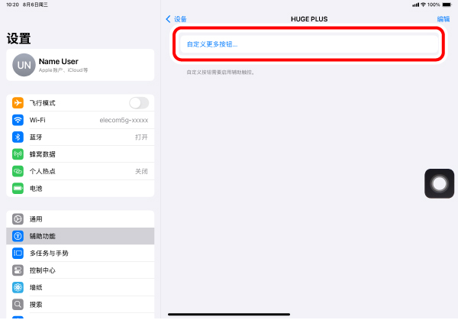Open 多任务与手势 settings
This screenshot has height=320, width=458.
(80, 253)
